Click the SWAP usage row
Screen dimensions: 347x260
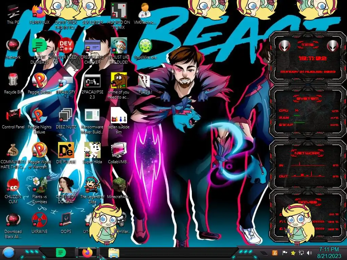pyautogui.click(x=309, y=125)
